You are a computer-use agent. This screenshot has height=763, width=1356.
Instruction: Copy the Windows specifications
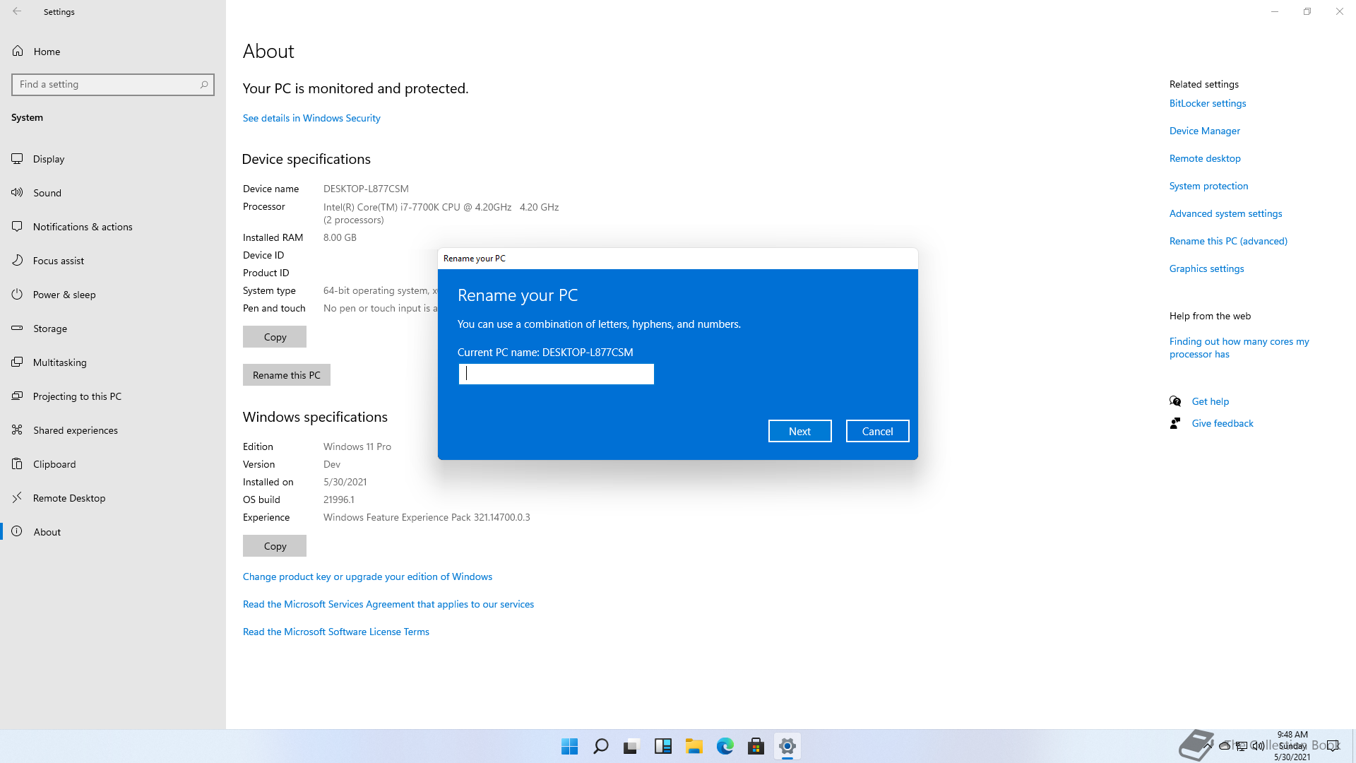275,546
